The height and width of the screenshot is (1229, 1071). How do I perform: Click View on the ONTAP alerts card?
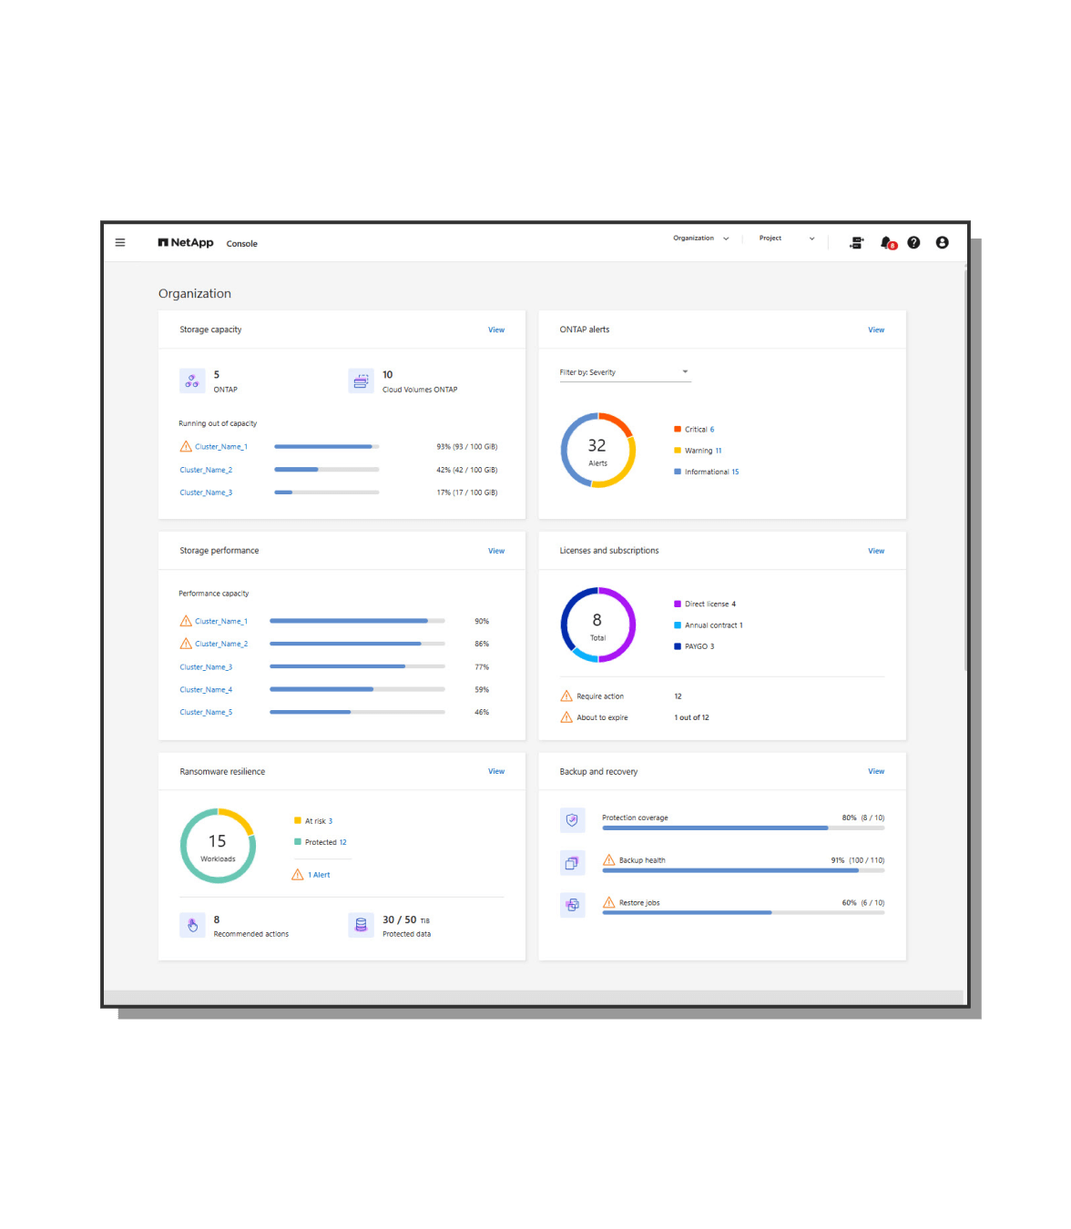876,330
